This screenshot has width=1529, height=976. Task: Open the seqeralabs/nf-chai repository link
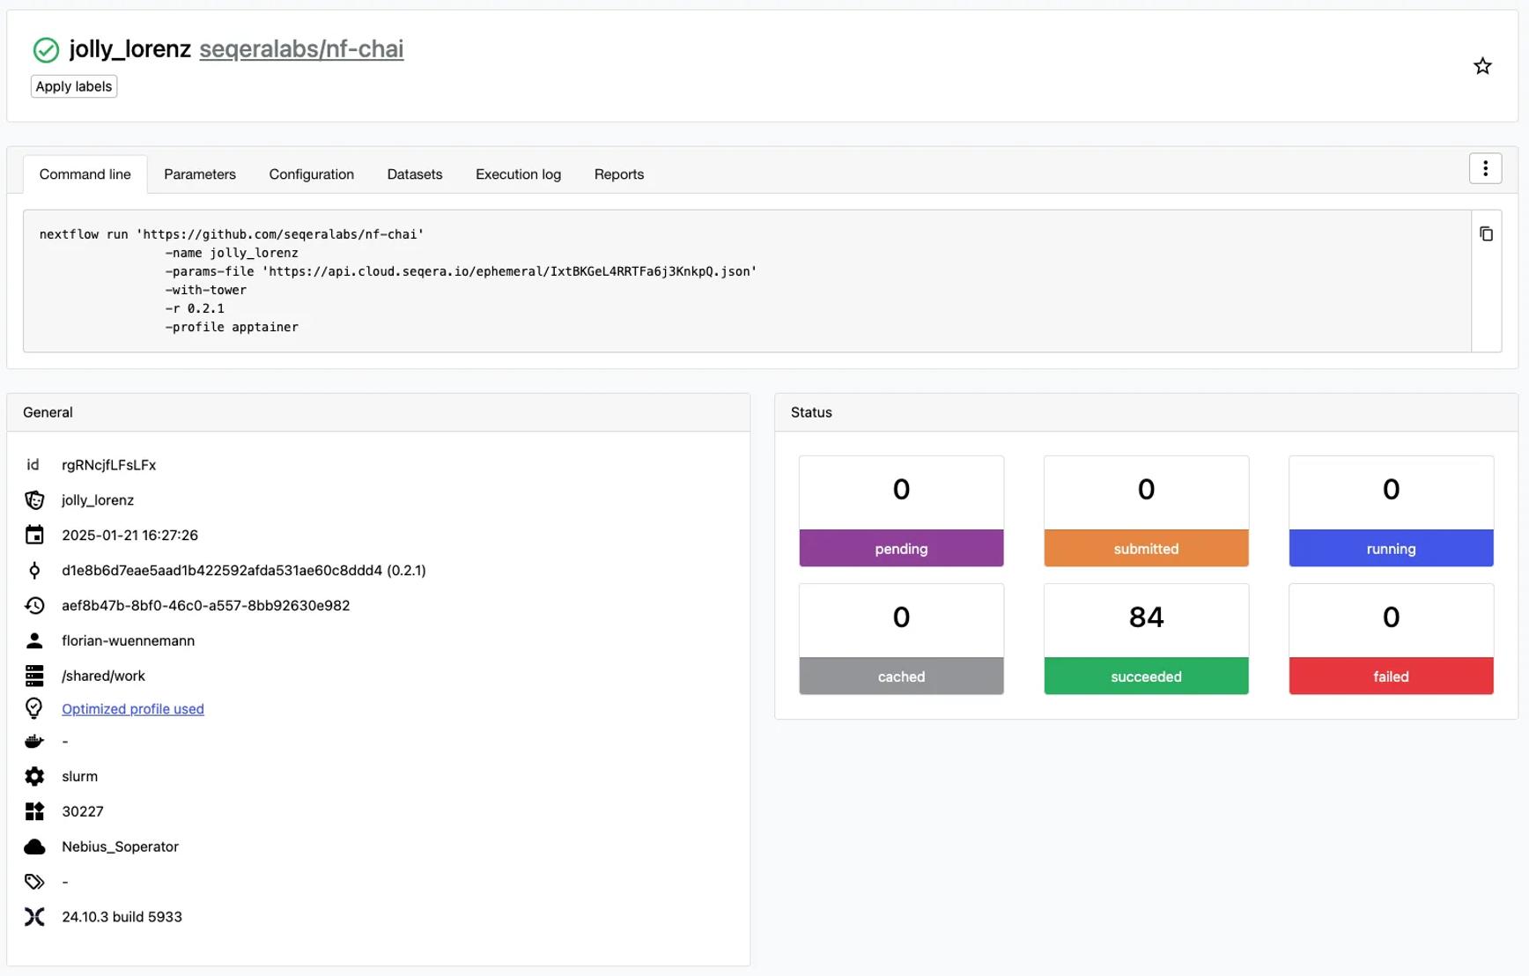(301, 49)
